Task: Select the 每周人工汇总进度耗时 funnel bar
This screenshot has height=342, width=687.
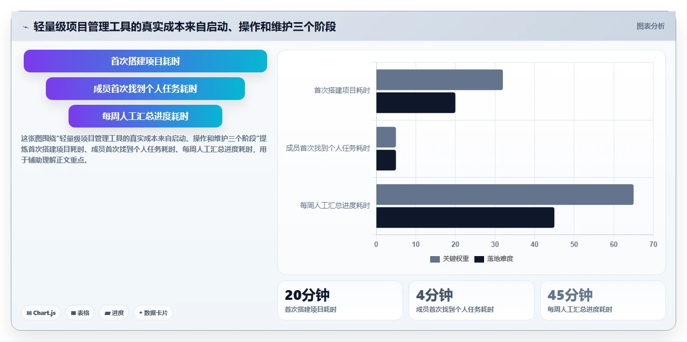Action: [145, 116]
